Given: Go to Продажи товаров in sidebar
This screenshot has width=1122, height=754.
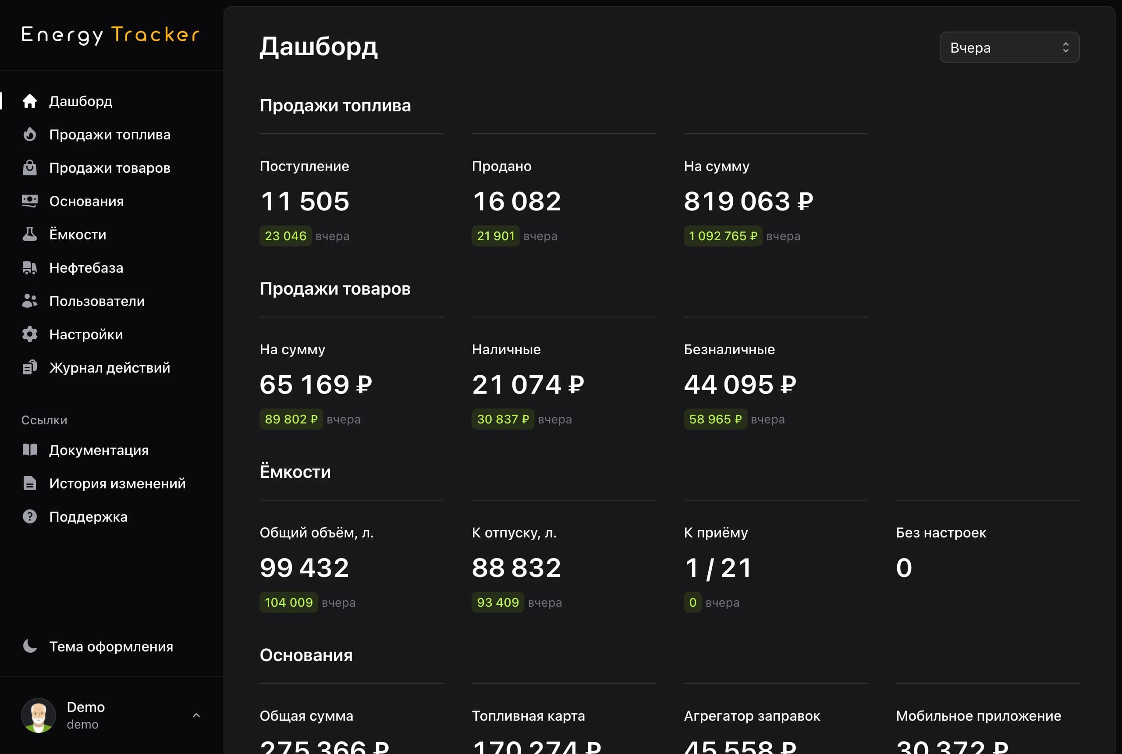Looking at the screenshot, I should [110, 168].
